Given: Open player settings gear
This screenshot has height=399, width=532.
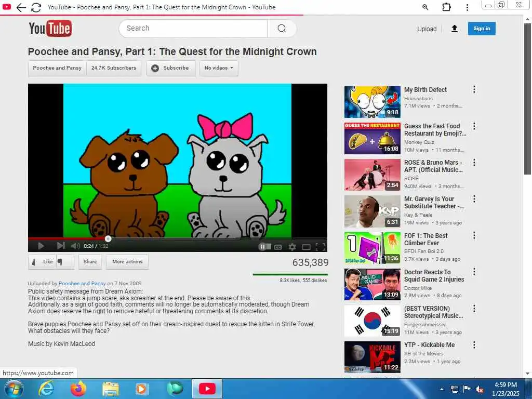Looking at the screenshot, I should [292, 247].
